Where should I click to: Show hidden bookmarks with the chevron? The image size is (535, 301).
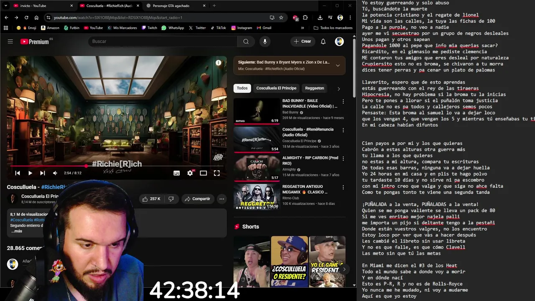[x=303, y=28]
